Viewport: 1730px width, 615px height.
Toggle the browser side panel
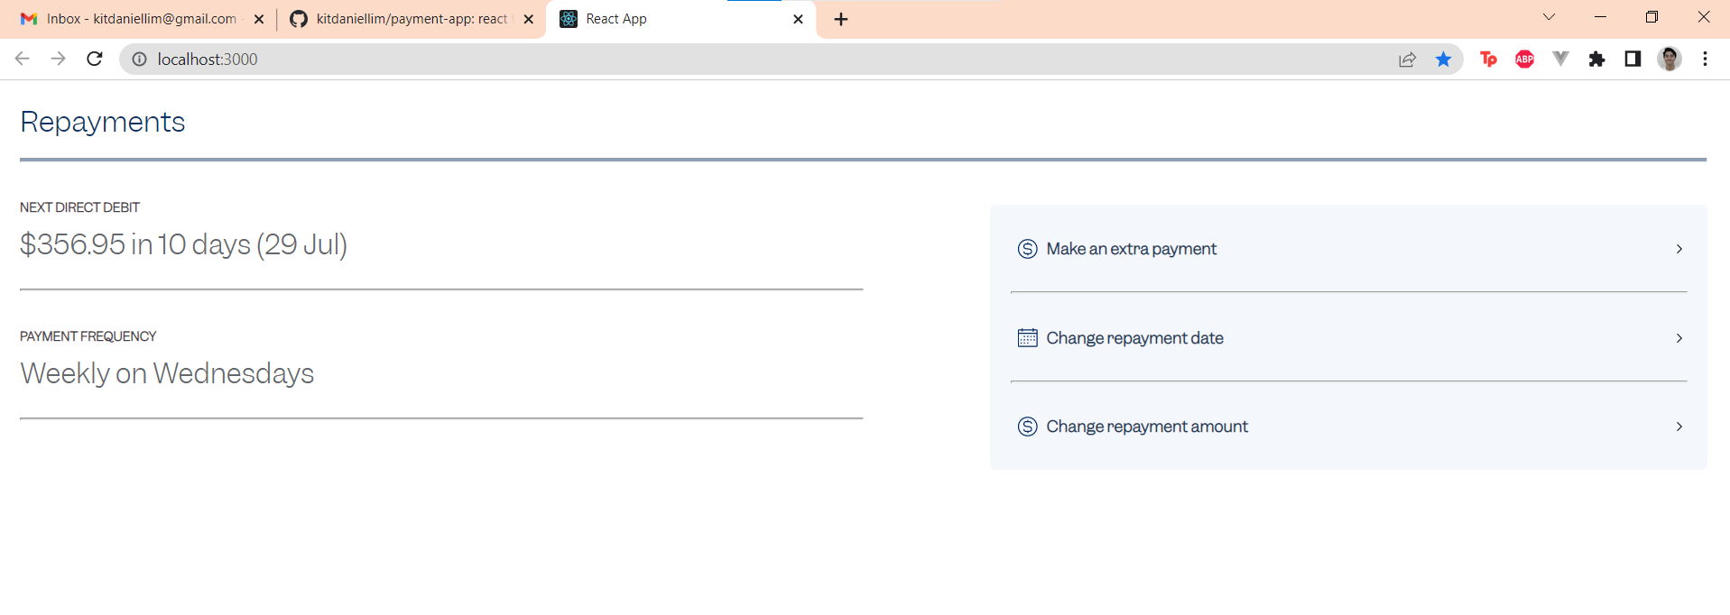pos(1633,59)
